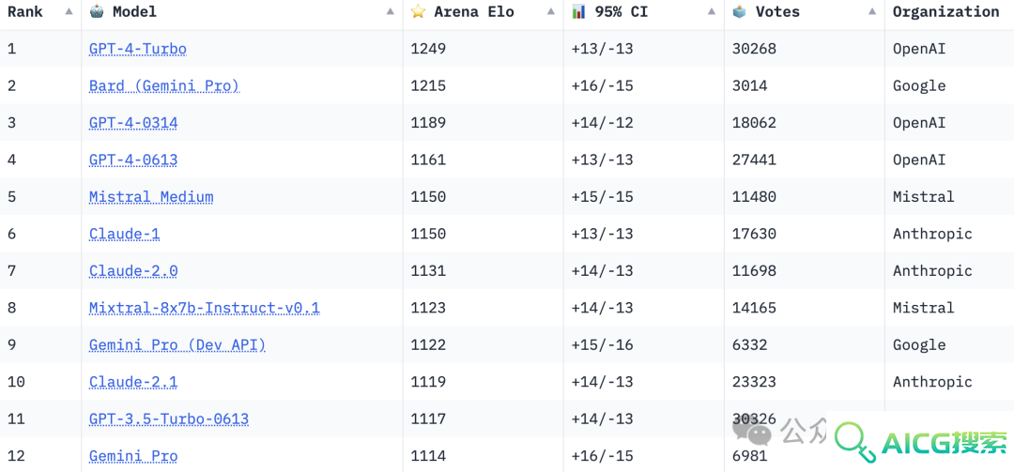This screenshot has height=472, width=1014.
Task: Sort by 95% CI column arrow
Action: (x=712, y=11)
